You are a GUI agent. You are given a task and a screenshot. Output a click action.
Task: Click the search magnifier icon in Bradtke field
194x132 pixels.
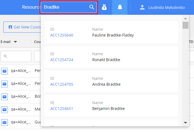point(92,7)
